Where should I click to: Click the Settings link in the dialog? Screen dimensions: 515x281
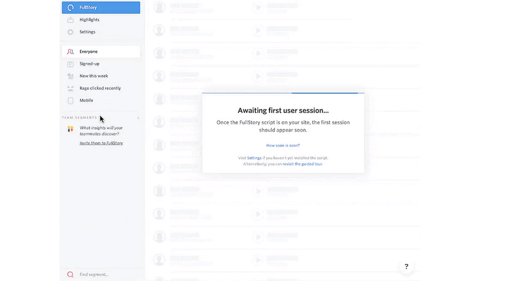tap(254, 158)
